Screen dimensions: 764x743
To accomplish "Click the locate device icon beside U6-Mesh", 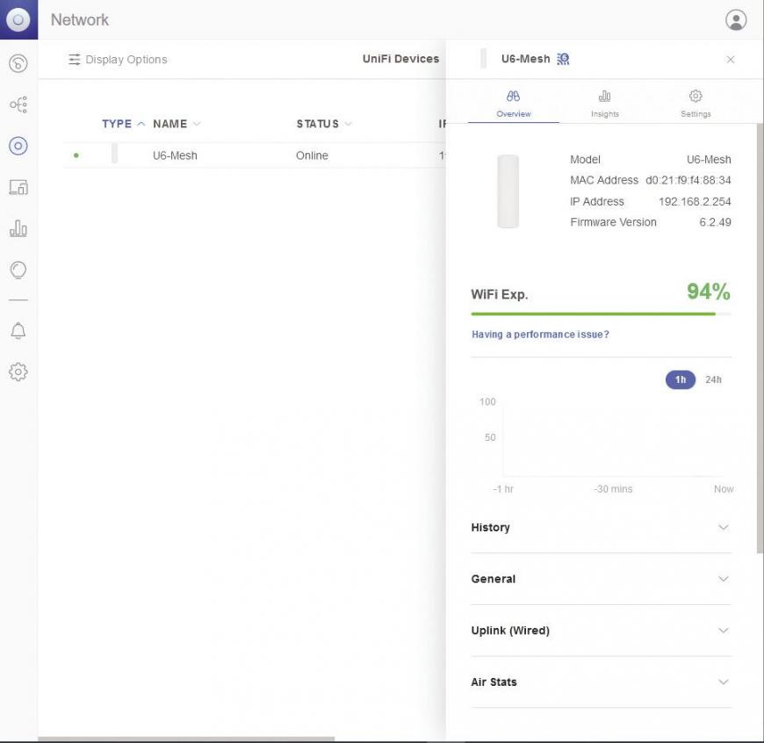I will pos(563,59).
